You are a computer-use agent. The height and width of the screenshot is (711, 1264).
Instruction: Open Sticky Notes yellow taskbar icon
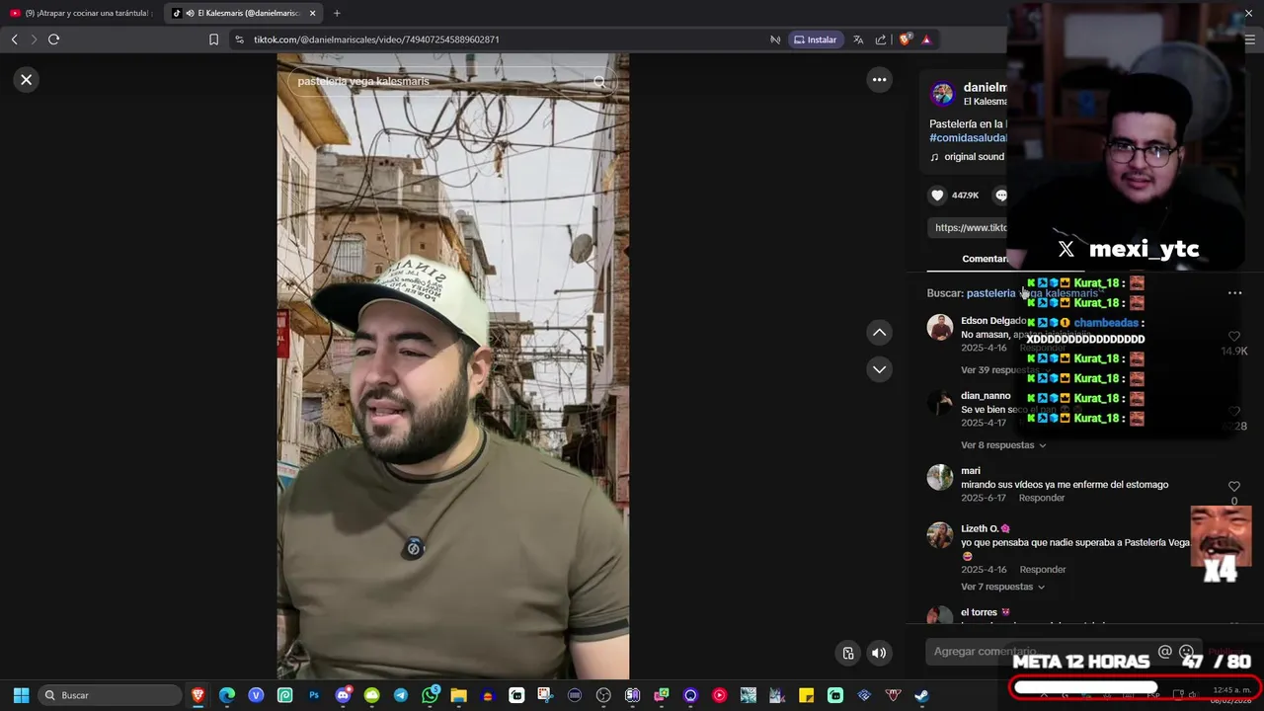click(x=806, y=695)
